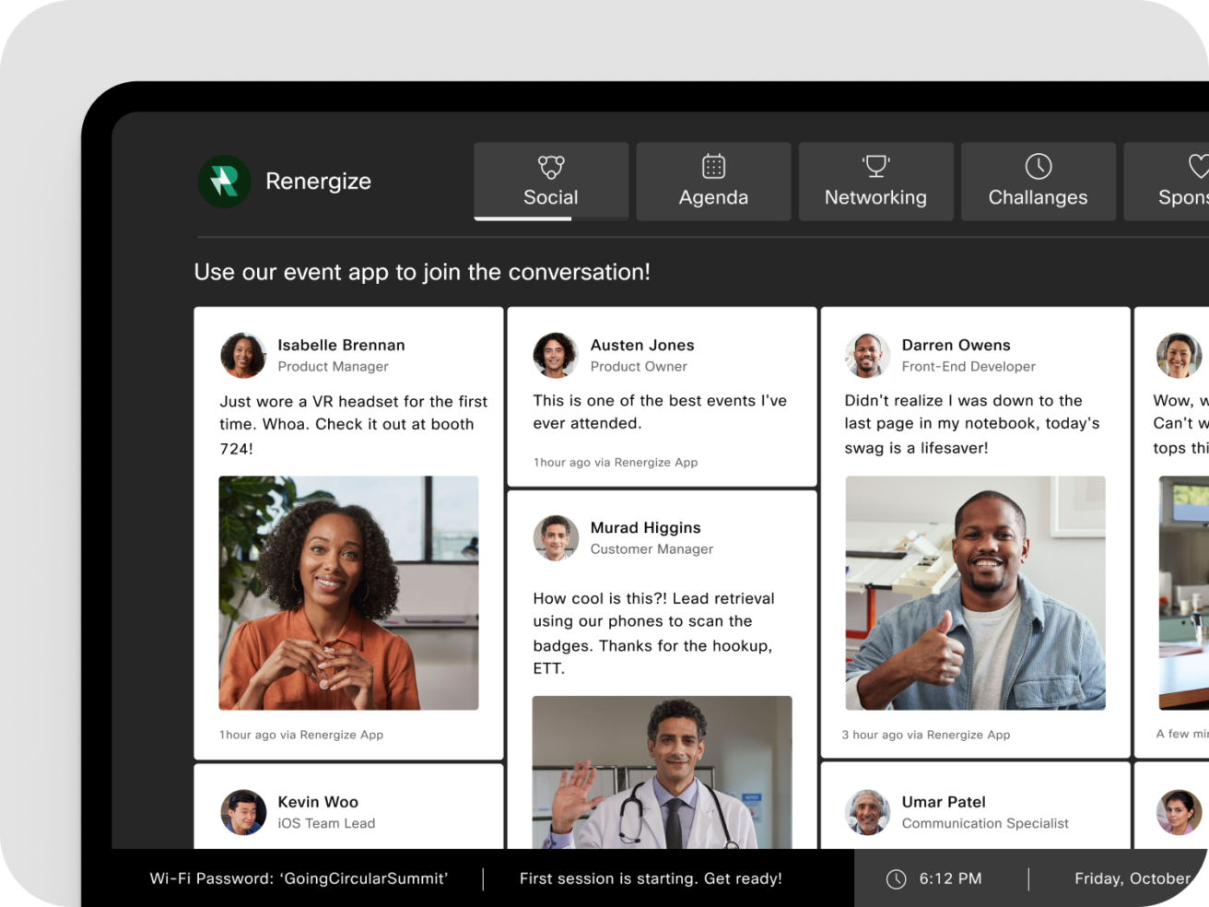Click the 'Front-End Developer' title text

[968, 367]
